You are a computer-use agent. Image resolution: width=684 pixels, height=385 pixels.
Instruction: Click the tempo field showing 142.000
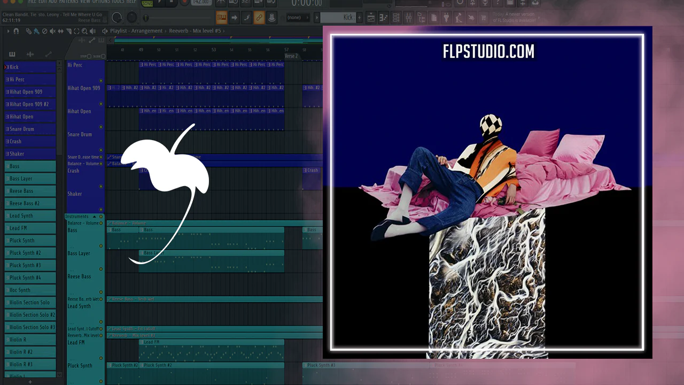[x=201, y=3]
